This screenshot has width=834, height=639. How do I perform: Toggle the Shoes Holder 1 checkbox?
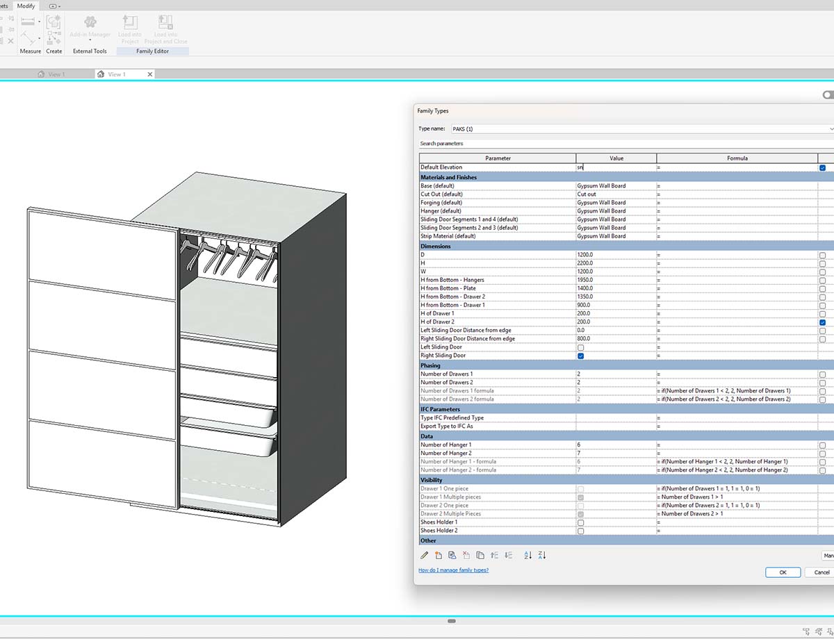(581, 522)
